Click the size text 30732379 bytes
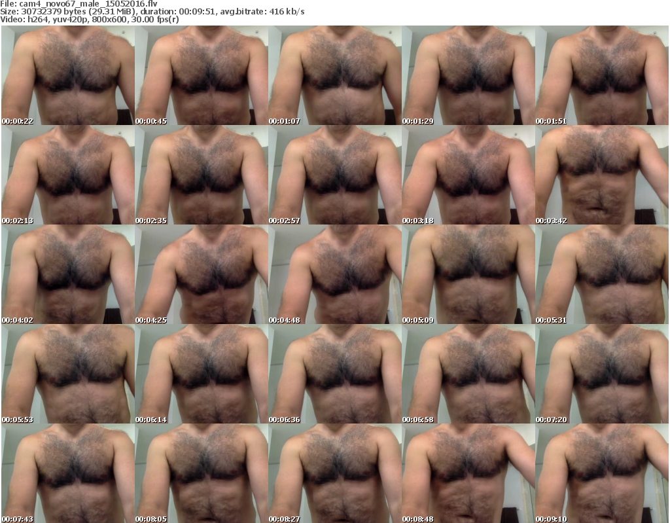Image resolution: width=670 pixels, height=523 pixels. [54, 12]
